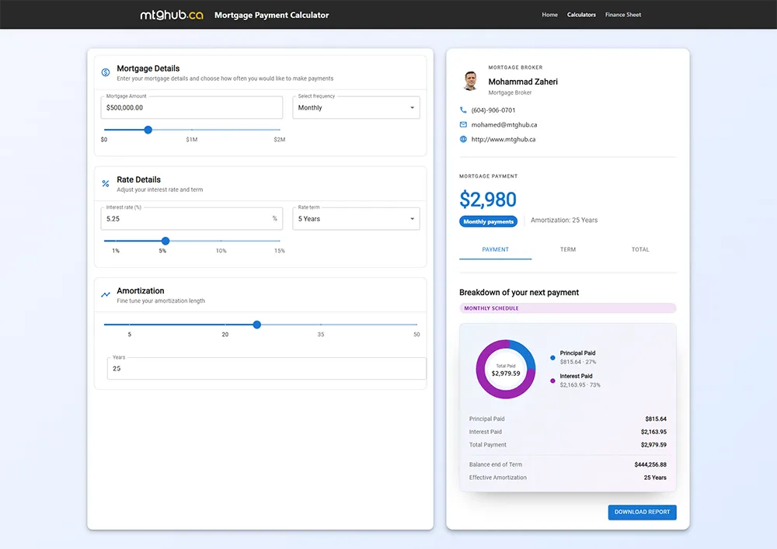The image size is (777, 549).
Task: Open the http://www.mtghub.ca link
Action: tap(503, 140)
